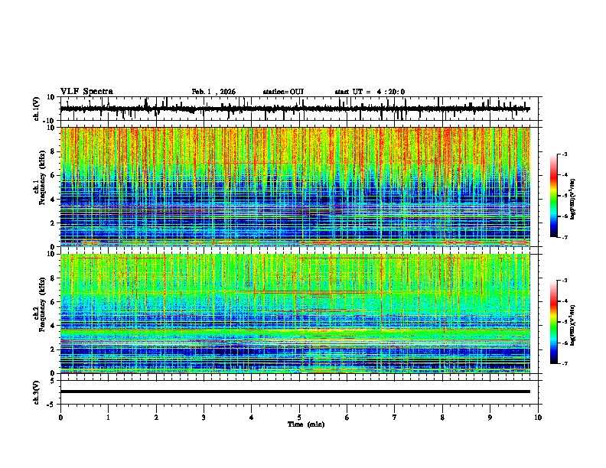Click the 'station=OUJ' header label

283,92
